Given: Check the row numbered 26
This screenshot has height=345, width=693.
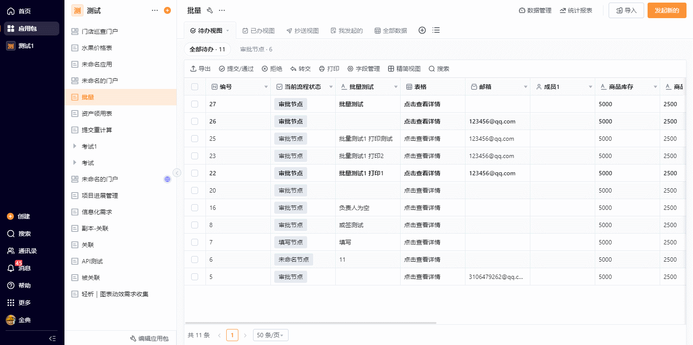Looking at the screenshot, I should 195,121.
